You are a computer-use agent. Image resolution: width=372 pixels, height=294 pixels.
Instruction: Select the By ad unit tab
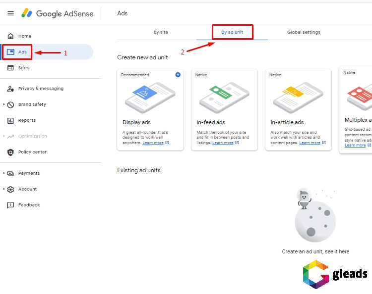pos(232,32)
